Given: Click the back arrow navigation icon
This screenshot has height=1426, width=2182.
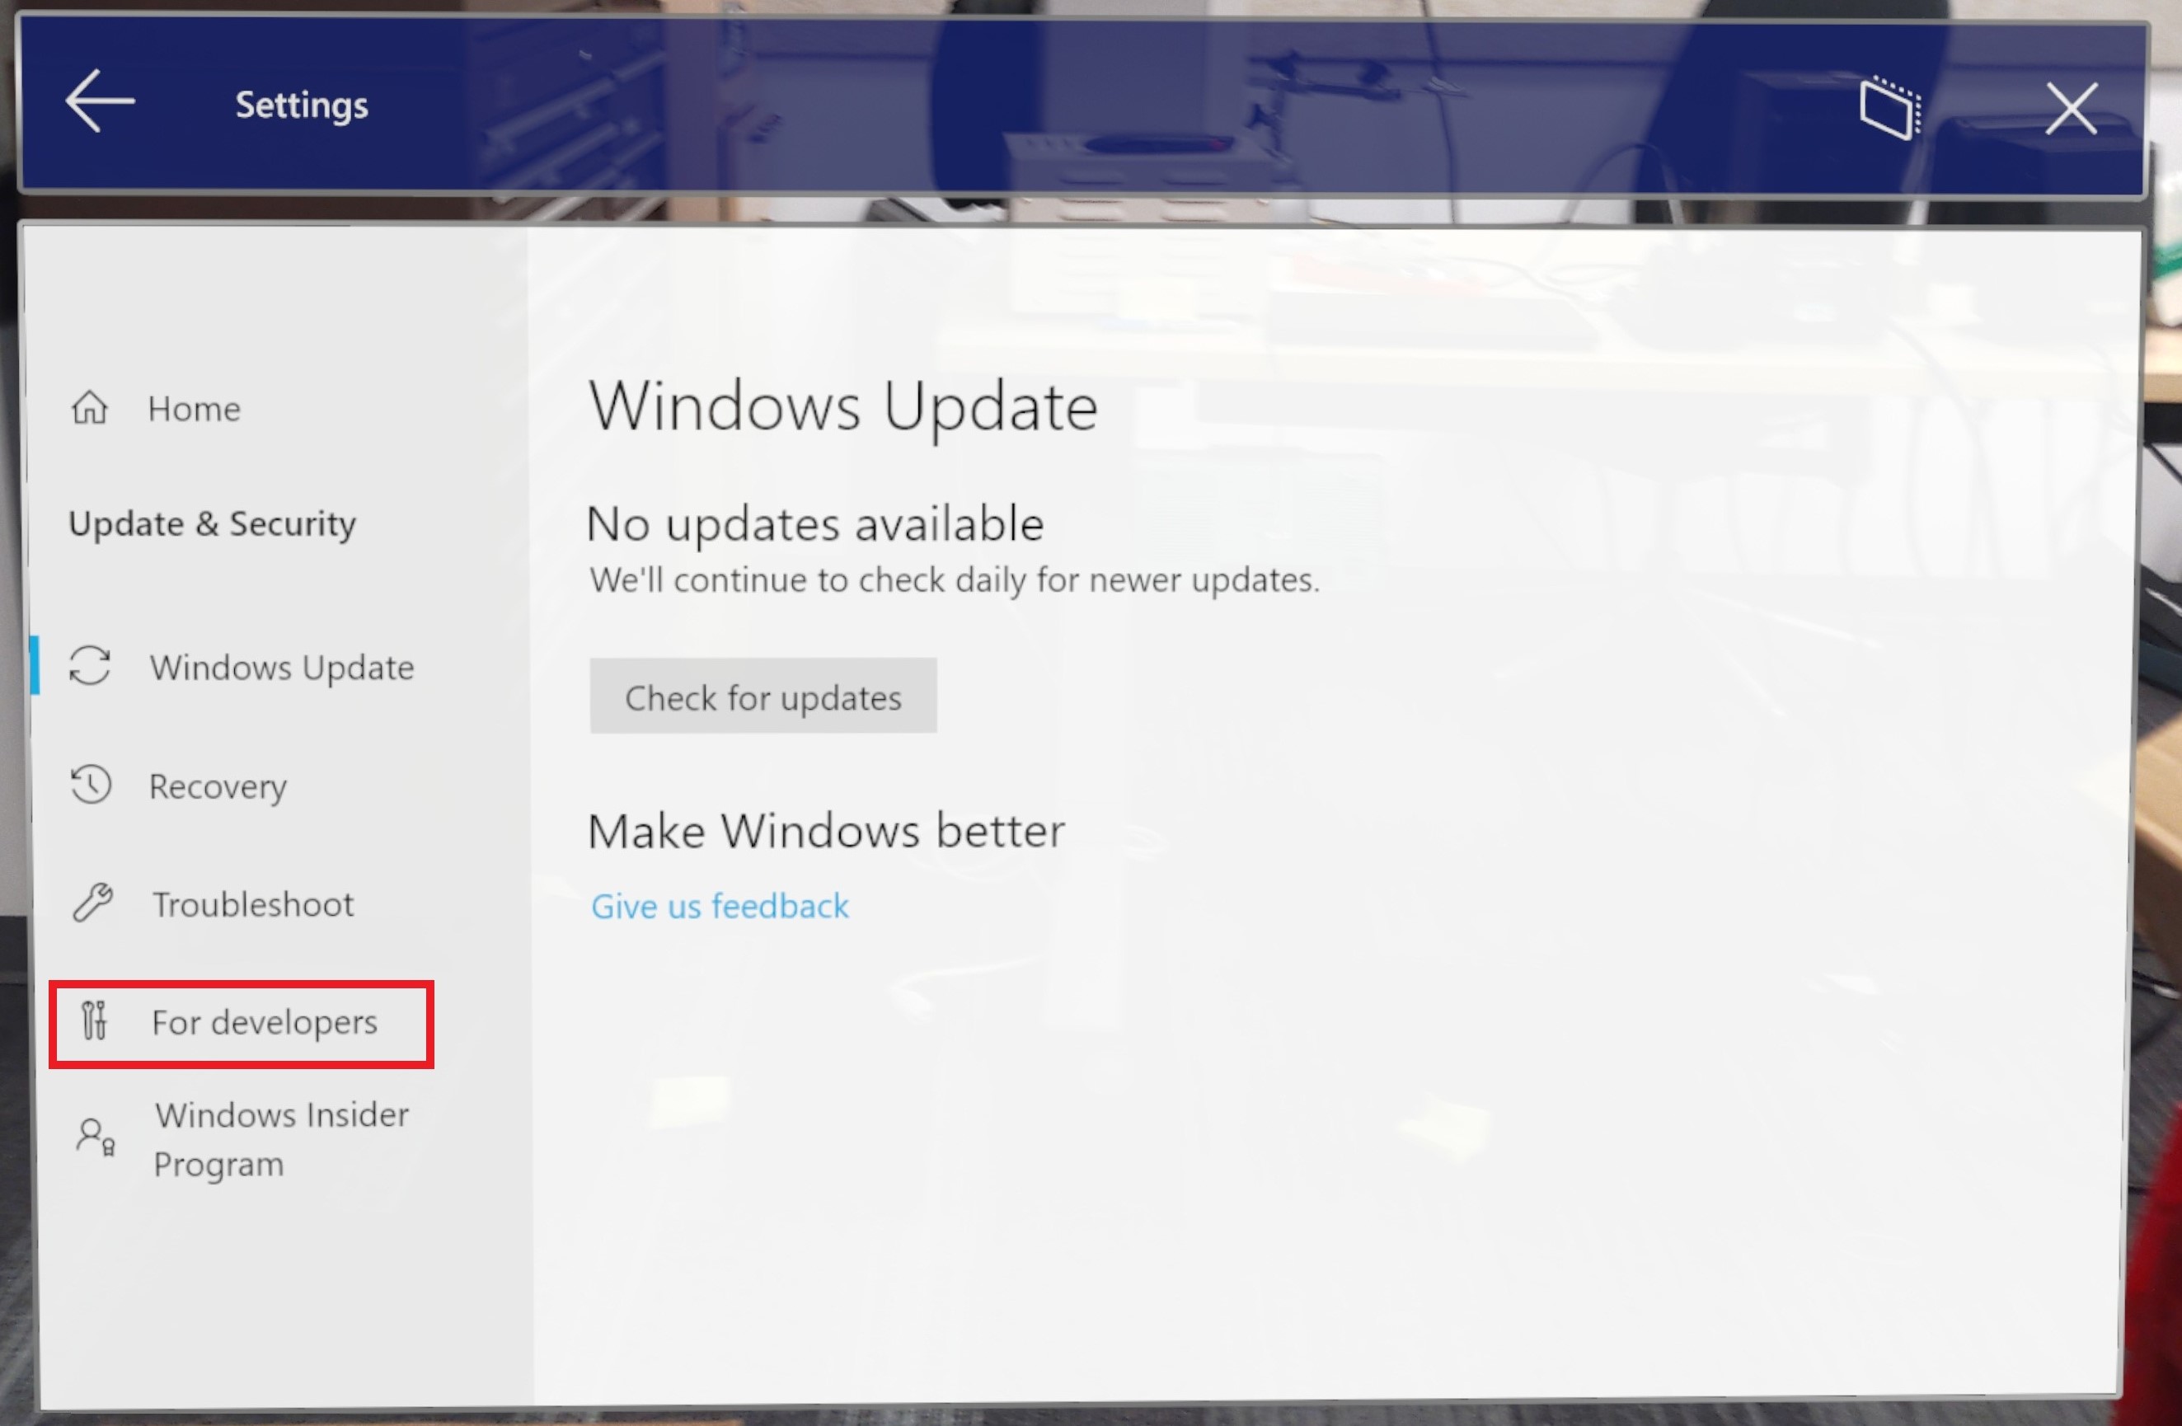Looking at the screenshot, I should (101, 102).
